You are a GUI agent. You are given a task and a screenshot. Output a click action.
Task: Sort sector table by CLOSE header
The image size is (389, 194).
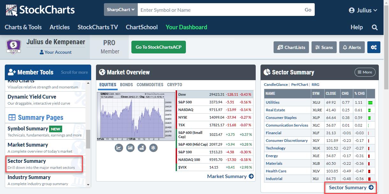(331, 94)
